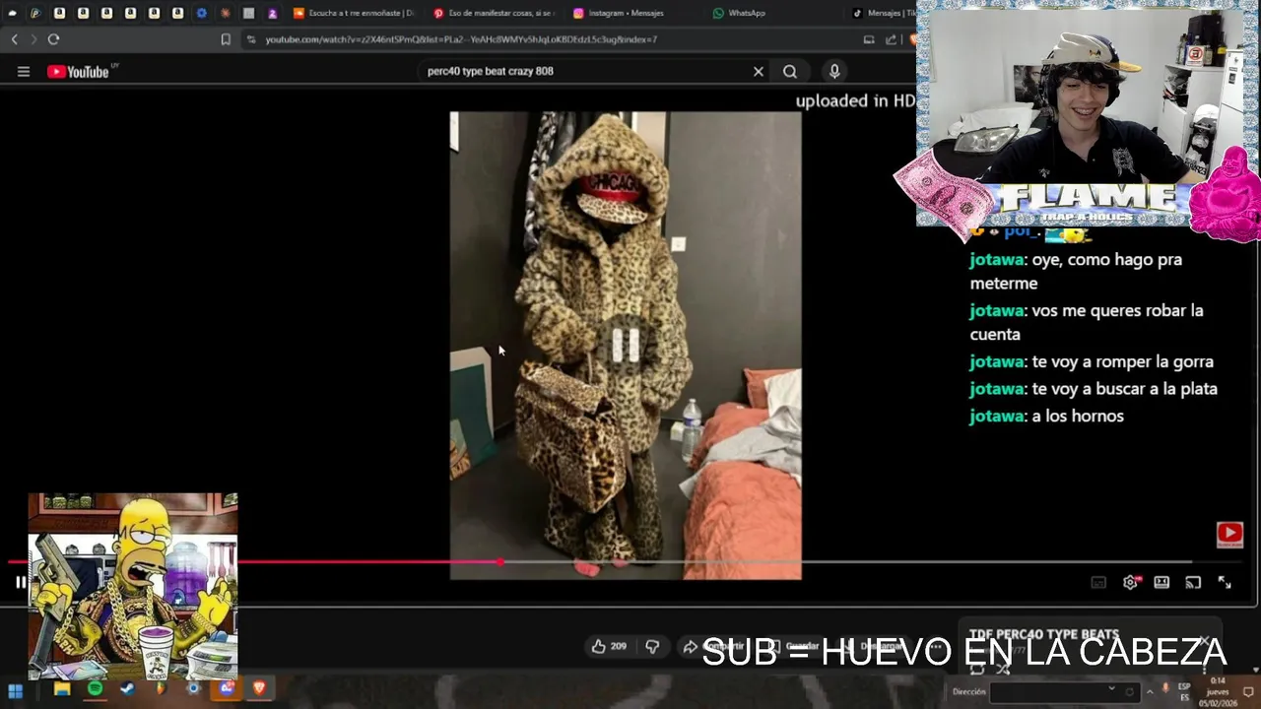Expand the 'Dirección' toolbar dropdown arrow

tap(1111, 689)
